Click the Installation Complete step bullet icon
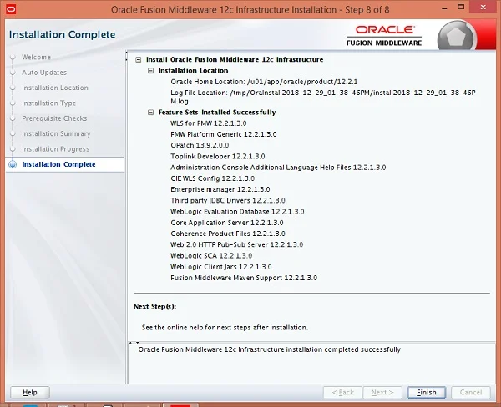The width and height of the screenshot is (501, 407). click(13, 164)
